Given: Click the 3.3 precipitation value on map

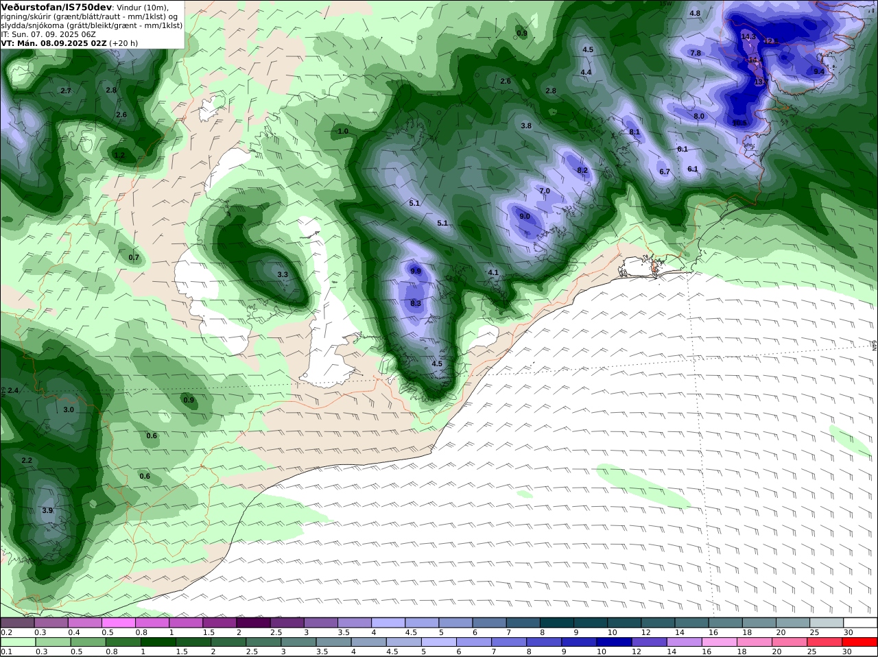Looking at the screenshot, I should 283,274.
